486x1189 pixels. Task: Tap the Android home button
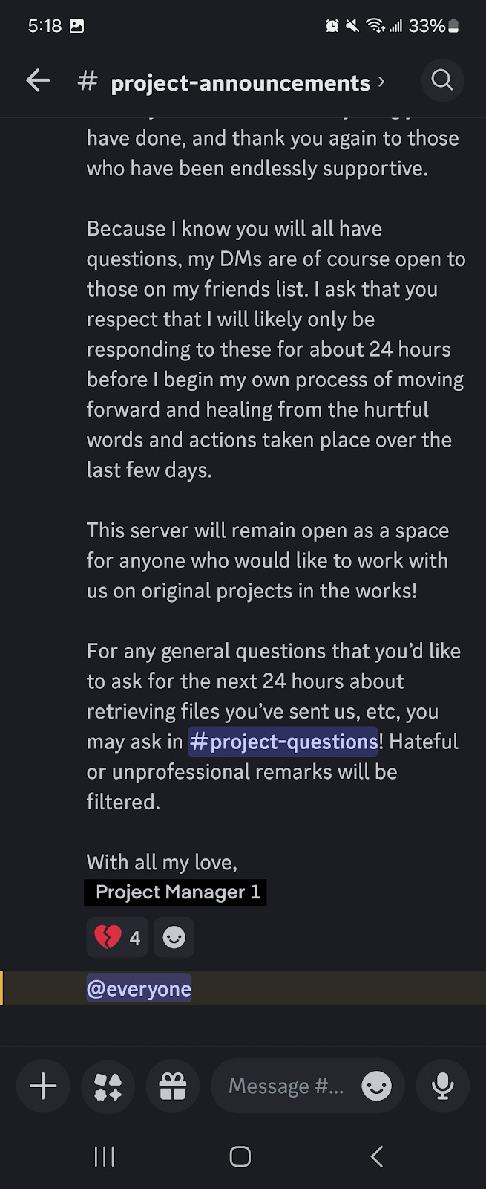[x=240, y=1156]
